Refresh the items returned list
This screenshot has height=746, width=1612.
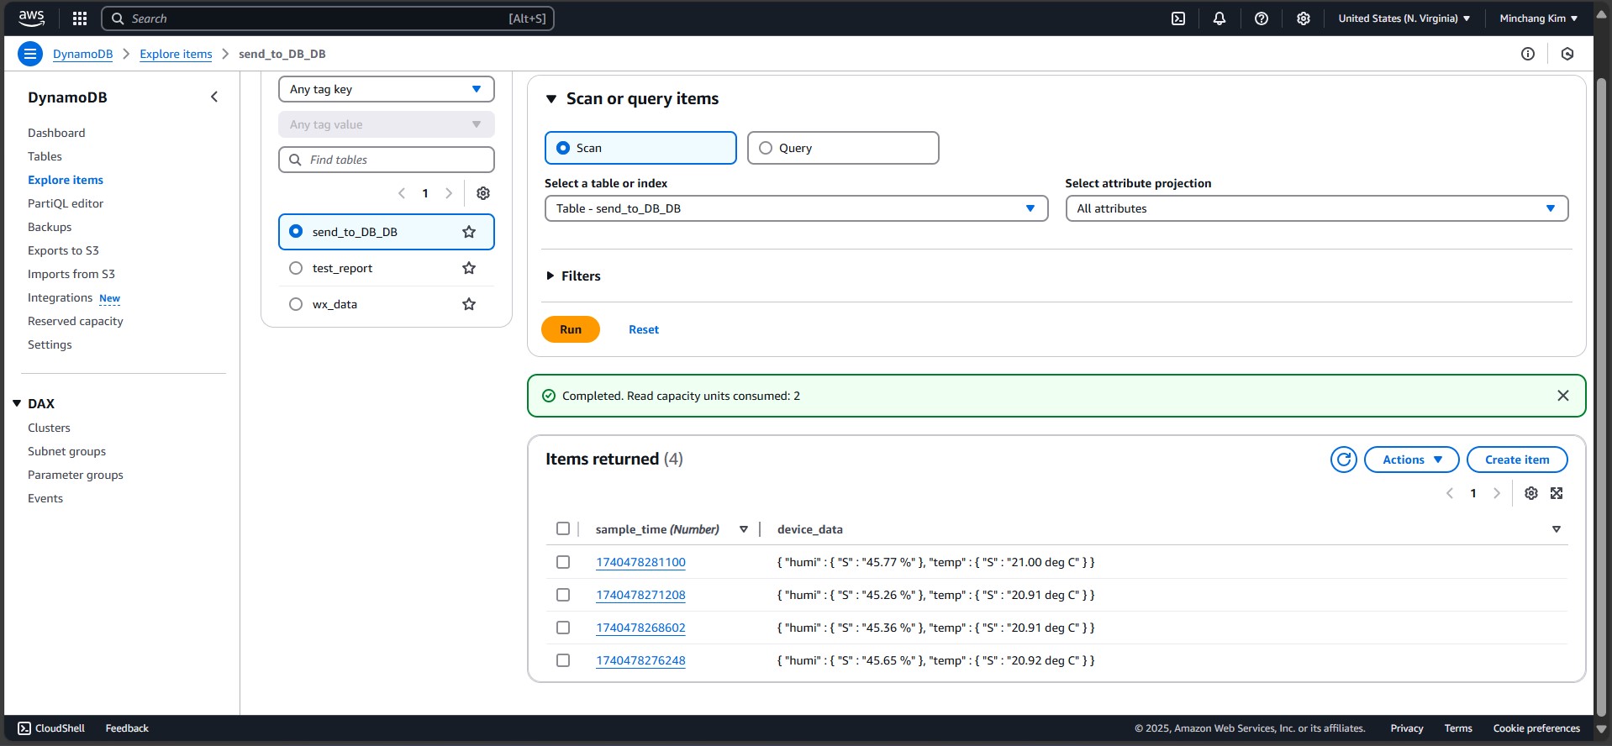click(x=1344, y=460)
